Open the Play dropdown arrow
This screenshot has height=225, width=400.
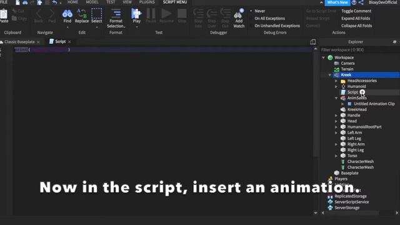136,27
